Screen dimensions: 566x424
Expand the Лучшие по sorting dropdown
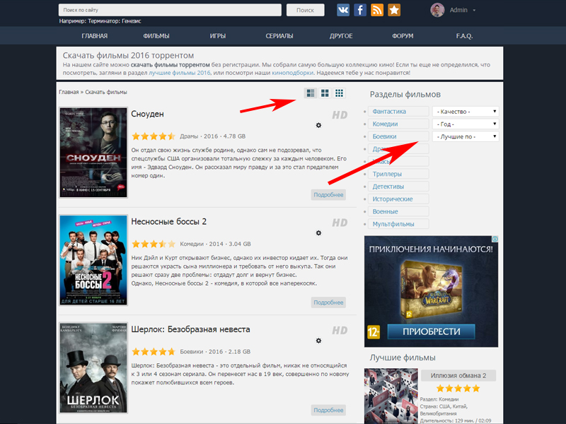click(x=466, y=136)
